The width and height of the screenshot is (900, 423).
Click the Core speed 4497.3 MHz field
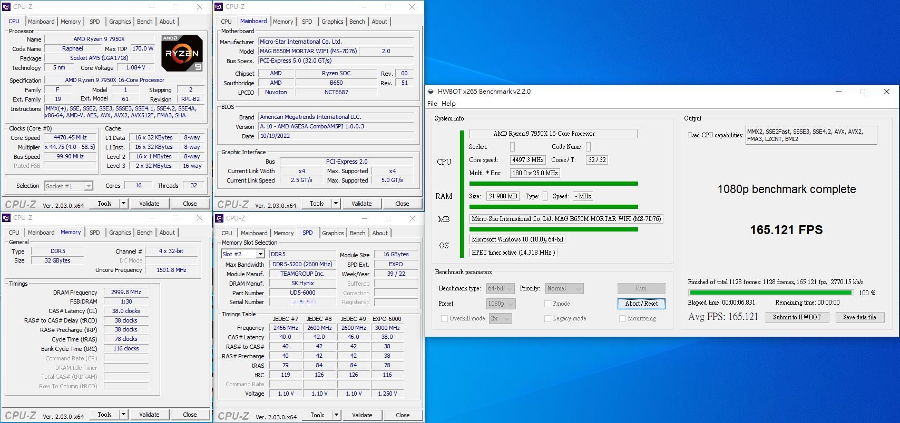tap(527, 160)
